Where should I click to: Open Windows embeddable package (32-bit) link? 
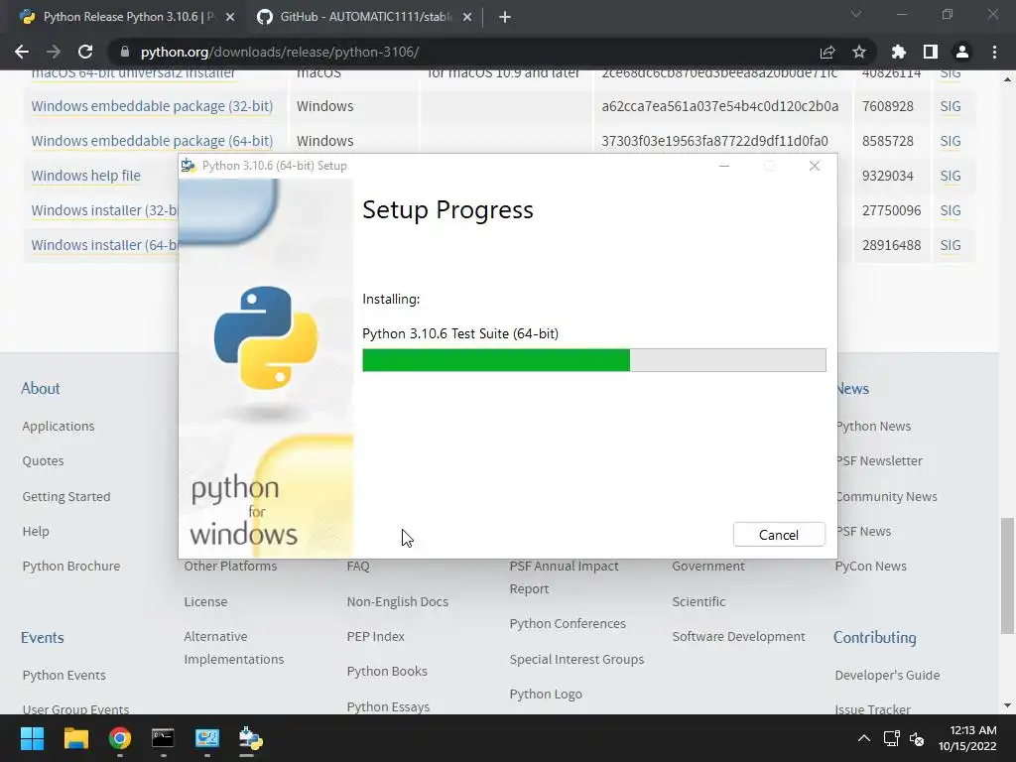point(152,106)
